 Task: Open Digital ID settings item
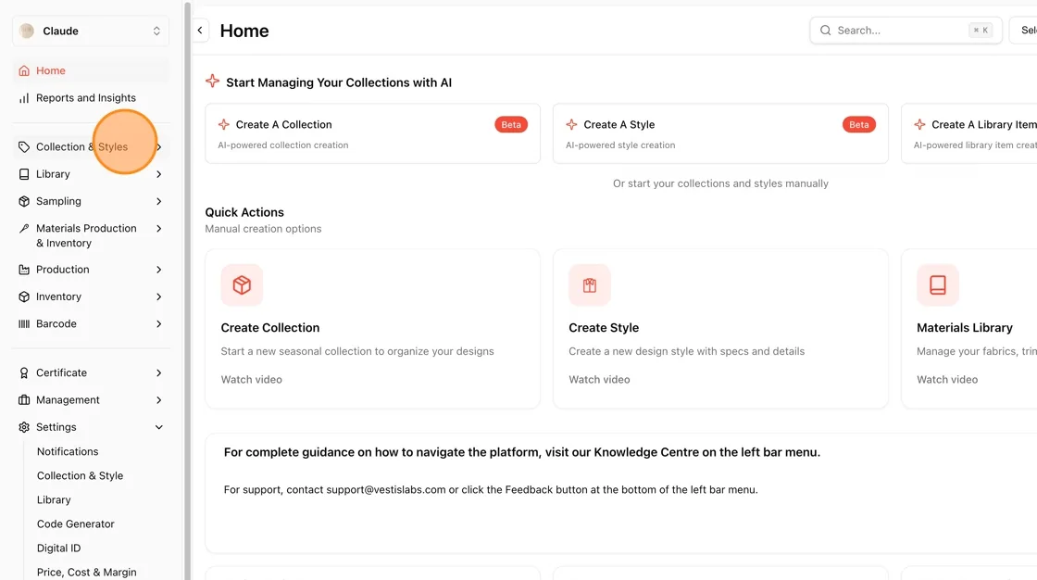click(59, 548)
